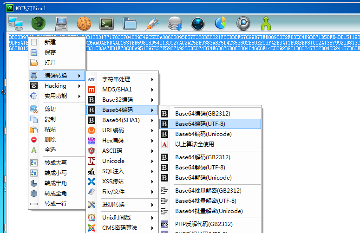Choose Base64解码(GB2312) from the submenu
The height and width of the screenshot is (233, 360).
(x=203, y=157)
